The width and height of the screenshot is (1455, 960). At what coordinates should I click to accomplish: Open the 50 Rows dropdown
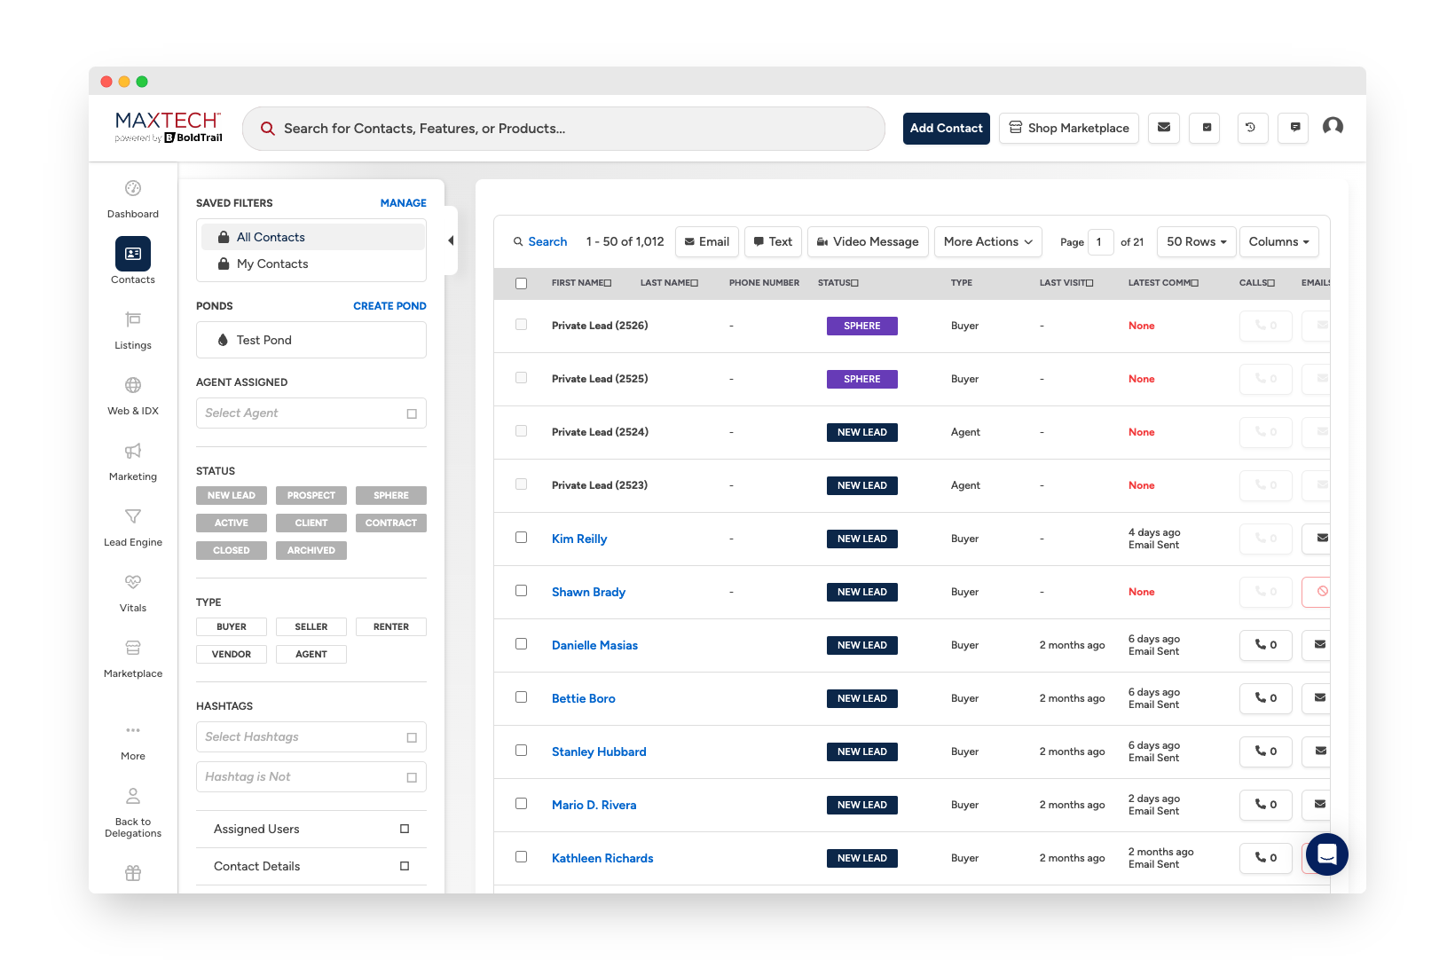(1195, 242)
